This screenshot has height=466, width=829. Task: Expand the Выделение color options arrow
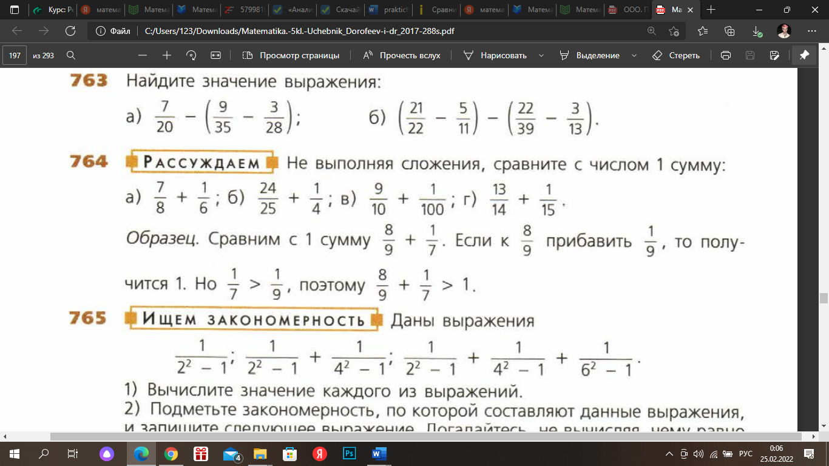coord(634,55)
